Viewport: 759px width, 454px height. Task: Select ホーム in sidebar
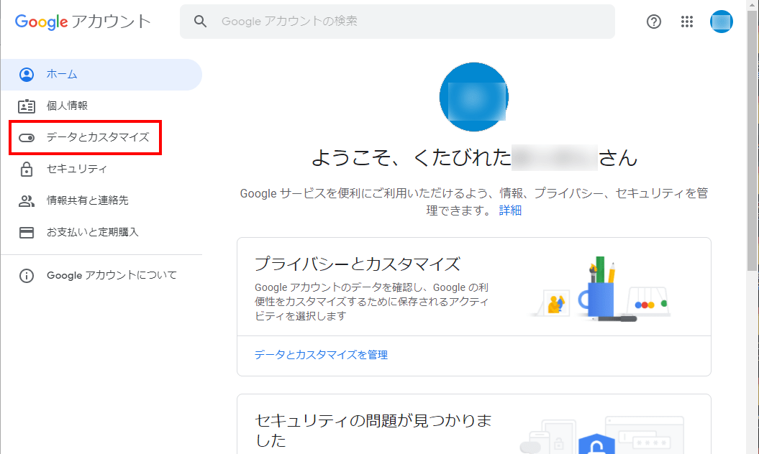(x=101, y=75)
